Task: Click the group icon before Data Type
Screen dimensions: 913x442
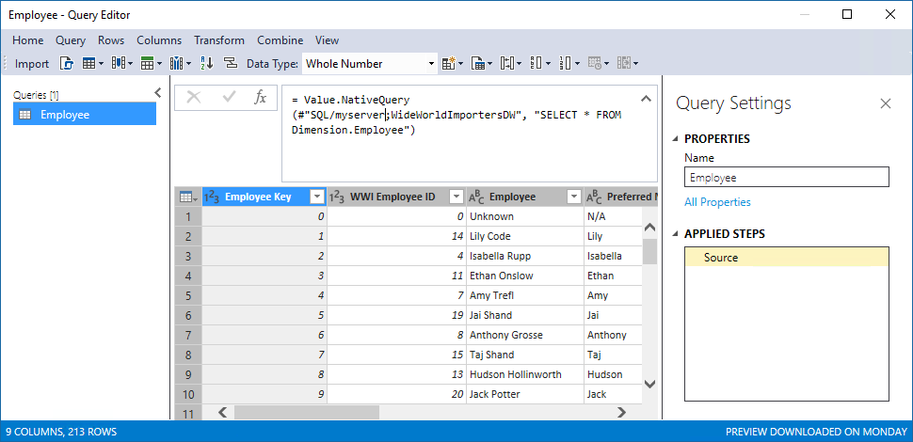Action: click(x=232, y=64)
